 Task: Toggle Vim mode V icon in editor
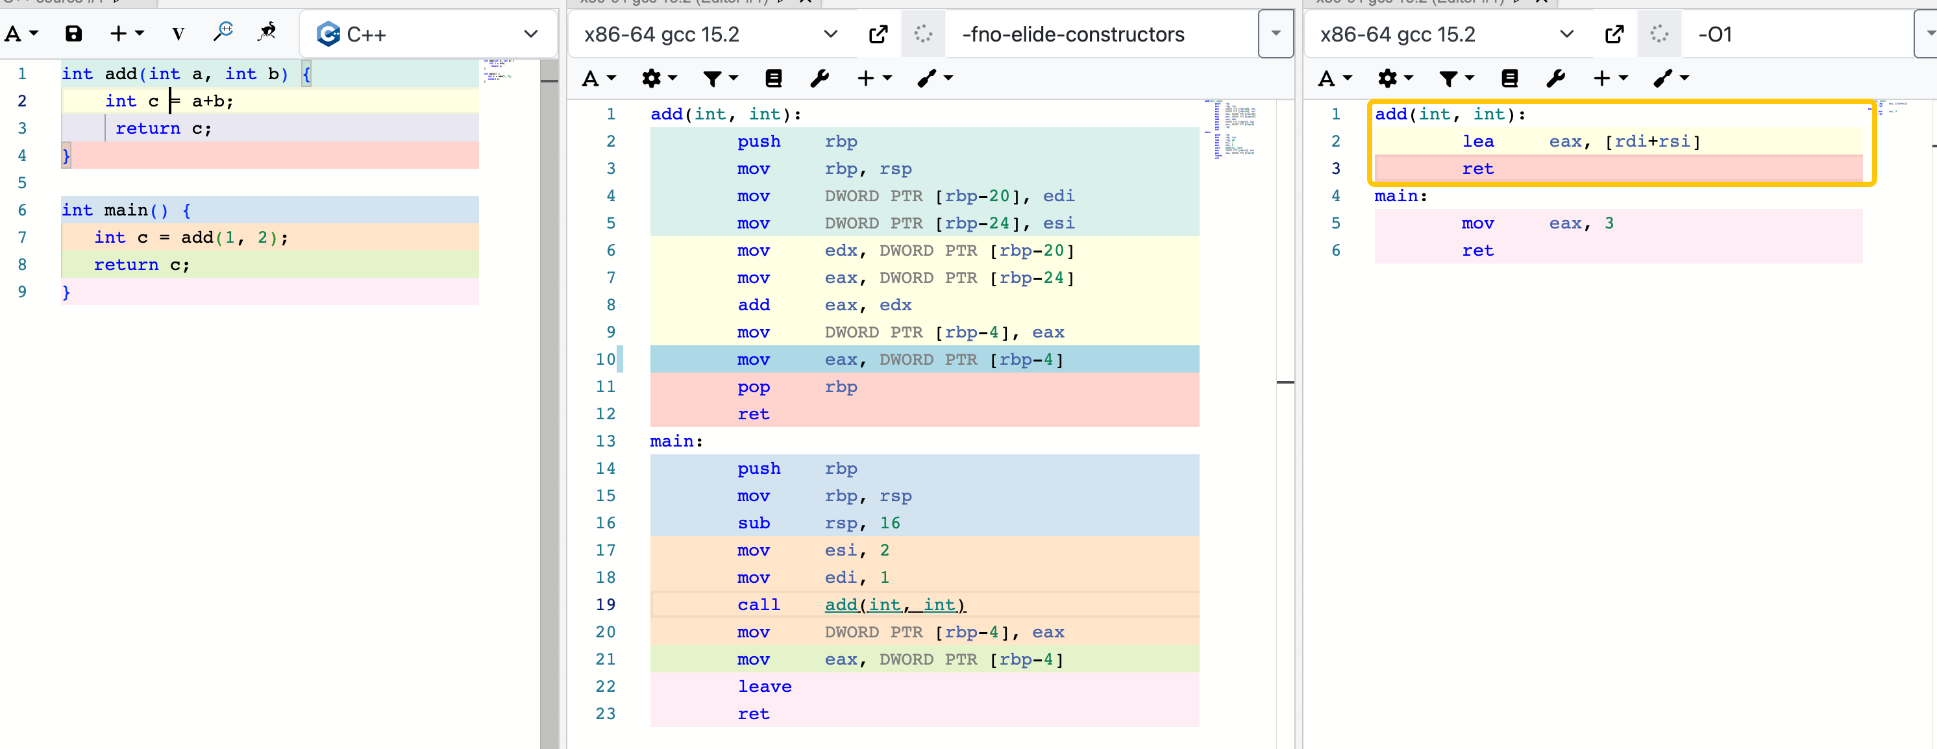click(177, 34)
